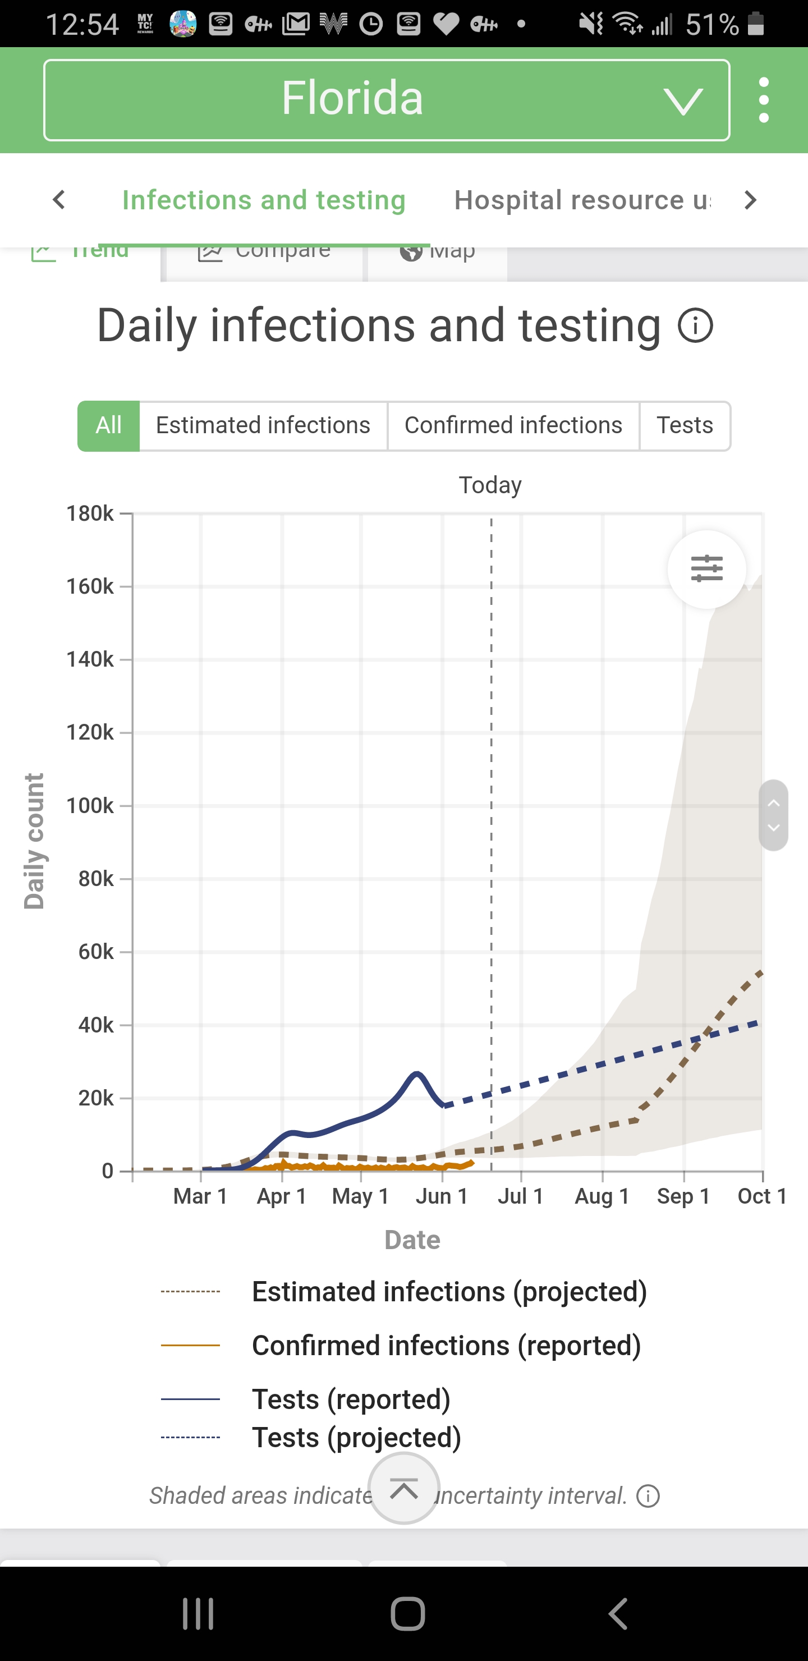The image size is (808, 1661).
Task: Switch to Hospital resource use tab
Action: (582, 200)
